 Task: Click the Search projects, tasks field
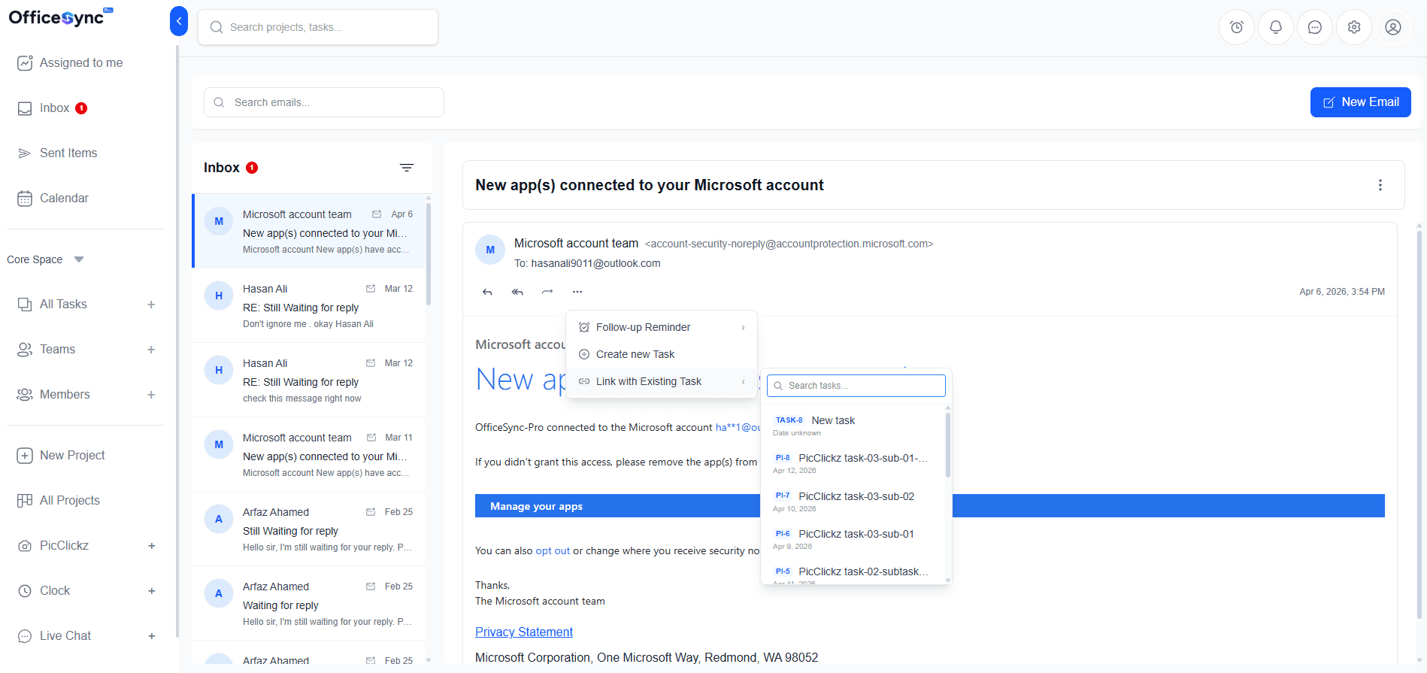click(x=318, y=27)
